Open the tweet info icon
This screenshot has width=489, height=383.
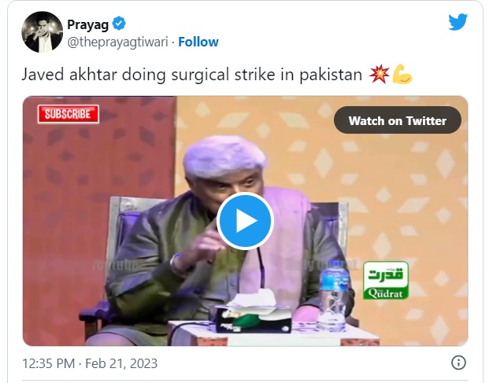[x=458, y=363]
